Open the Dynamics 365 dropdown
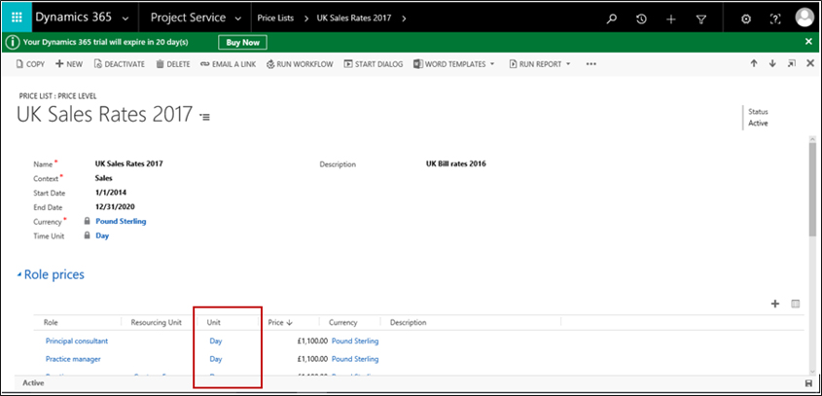822x396 pixels. point(82,18)
